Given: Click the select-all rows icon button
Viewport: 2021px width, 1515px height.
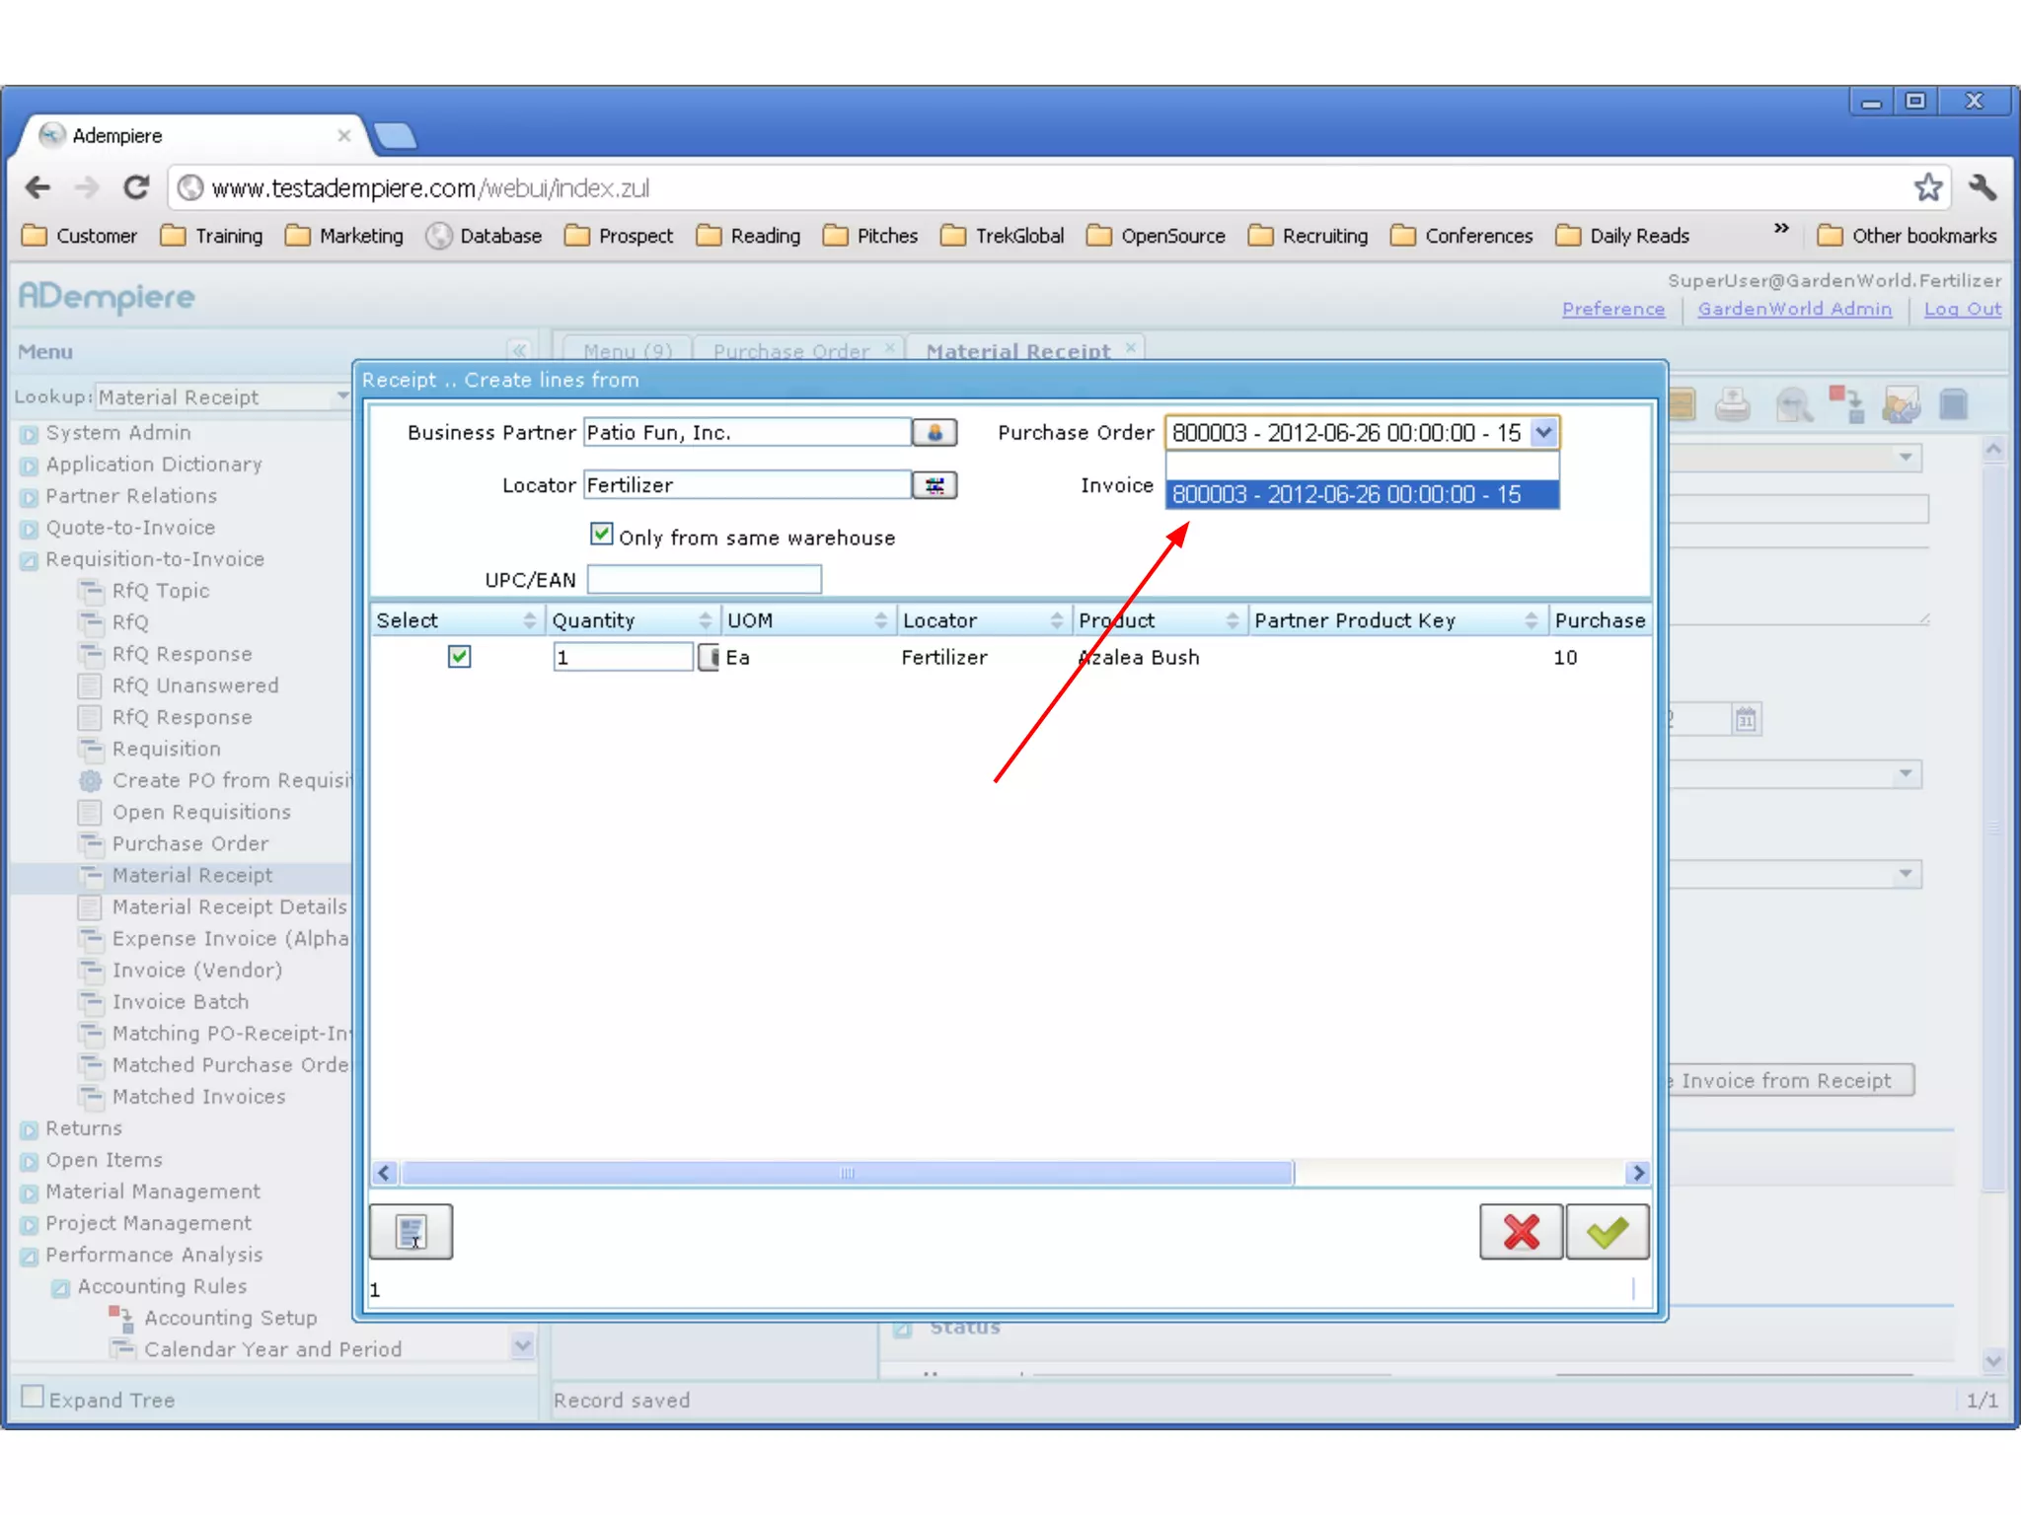Looking at the screenshot, I should click(411, 1231).
